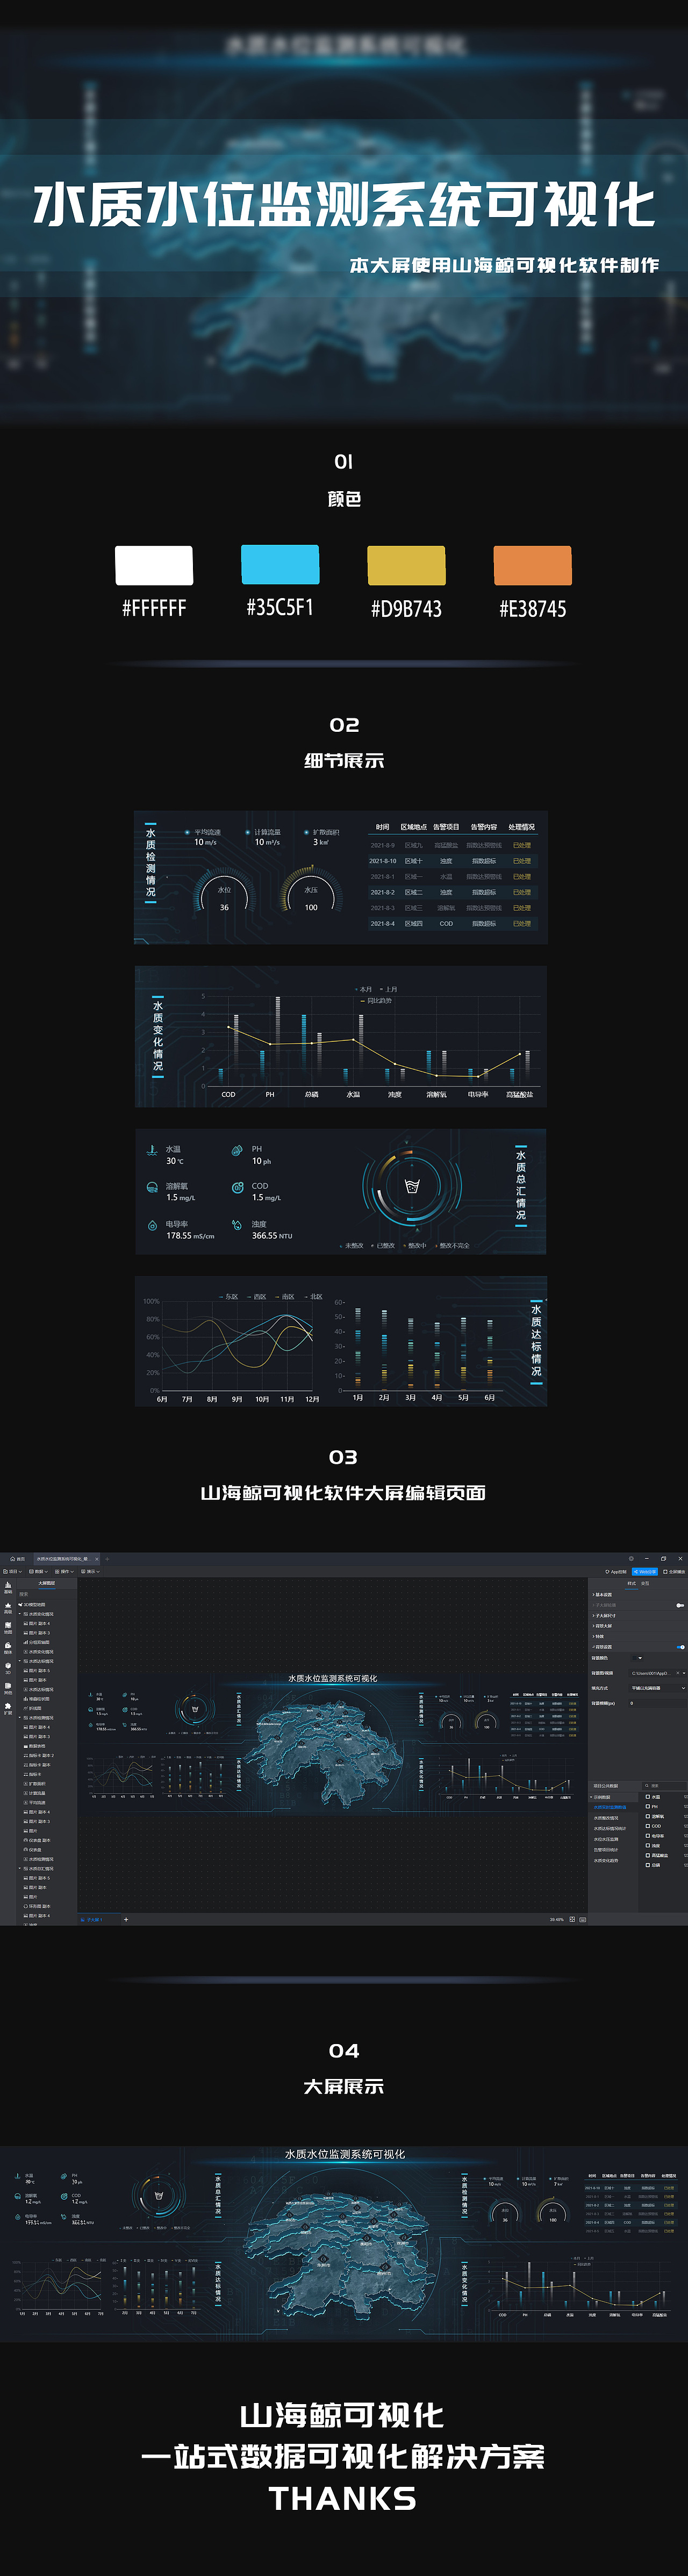Open the 3D component category in sidebar
688x2576 pixels.
coord(8,1668)
